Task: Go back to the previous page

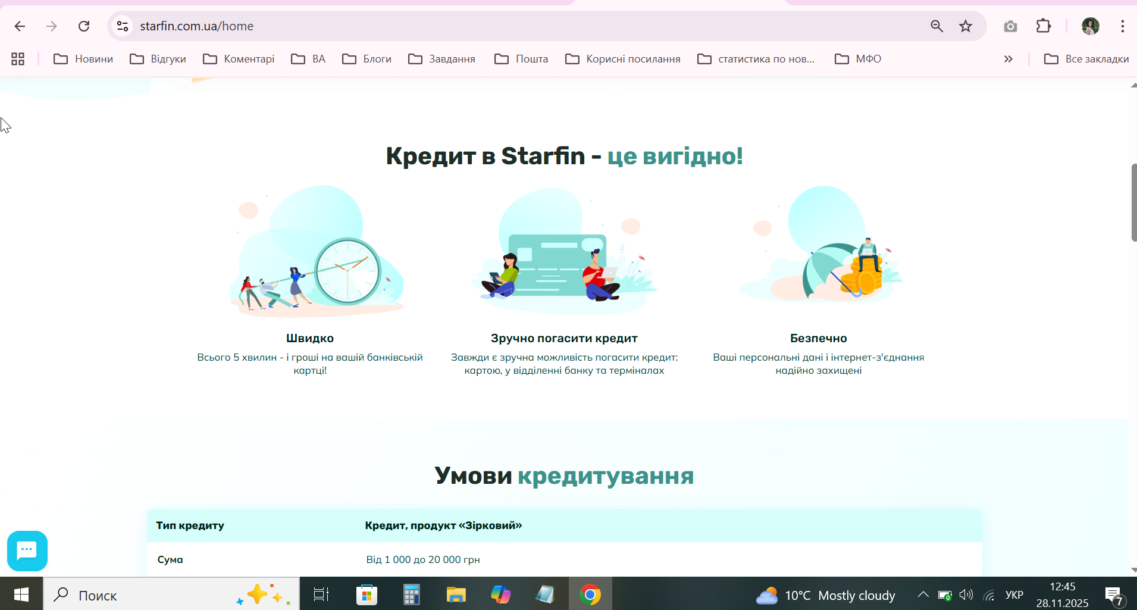Action: (x=20, y=26)
